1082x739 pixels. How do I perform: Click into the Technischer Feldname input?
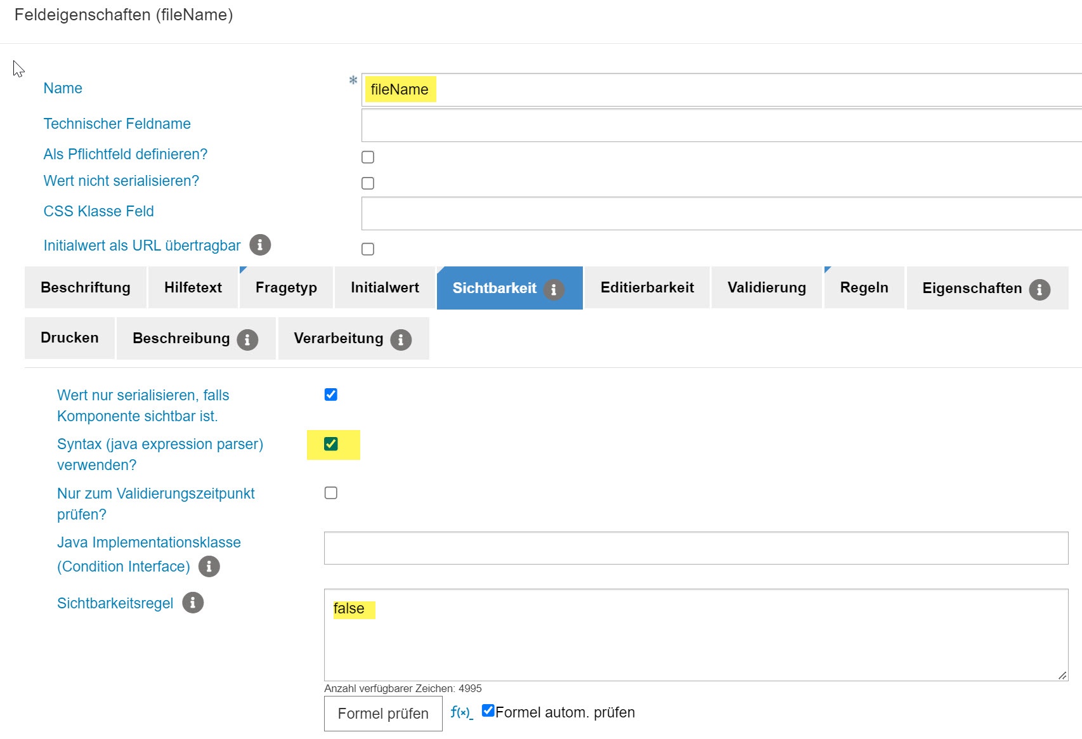pos(720,126)
